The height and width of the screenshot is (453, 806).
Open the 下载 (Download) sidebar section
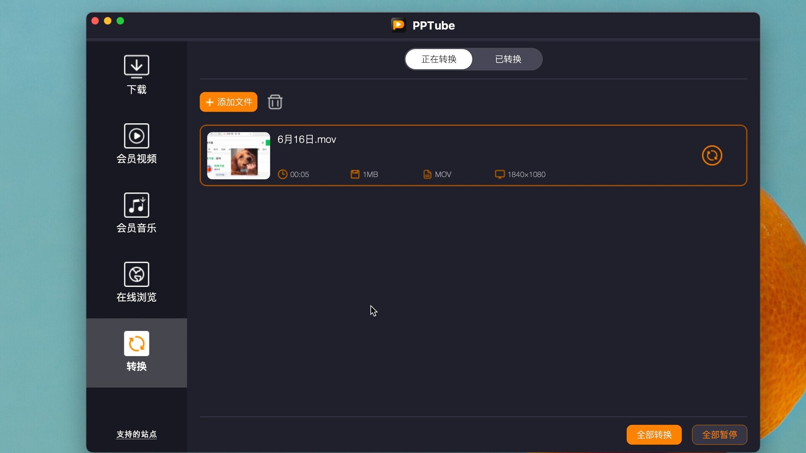(x=136, y=75)
